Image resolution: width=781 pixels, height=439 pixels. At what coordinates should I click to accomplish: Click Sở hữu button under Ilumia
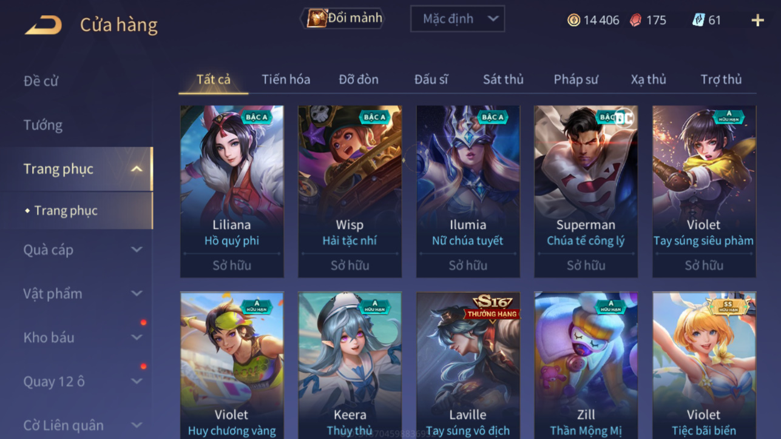click(468, 266)
